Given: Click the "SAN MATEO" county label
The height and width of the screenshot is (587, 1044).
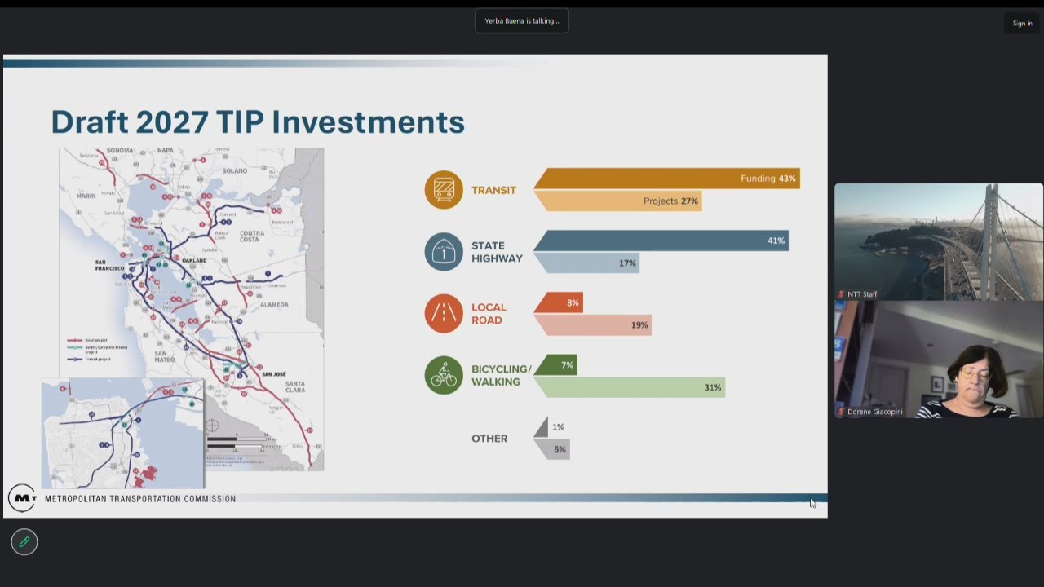Looking at the screenshot, I should [x=165, y=356].
